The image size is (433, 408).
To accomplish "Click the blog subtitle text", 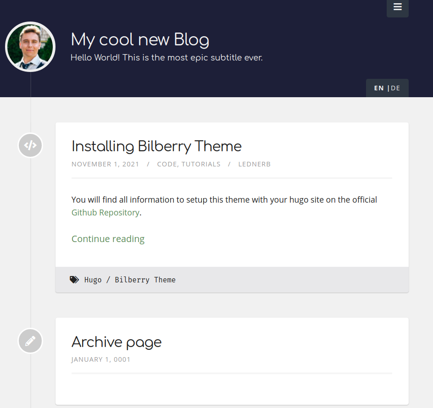I will (x=167, y=57).
